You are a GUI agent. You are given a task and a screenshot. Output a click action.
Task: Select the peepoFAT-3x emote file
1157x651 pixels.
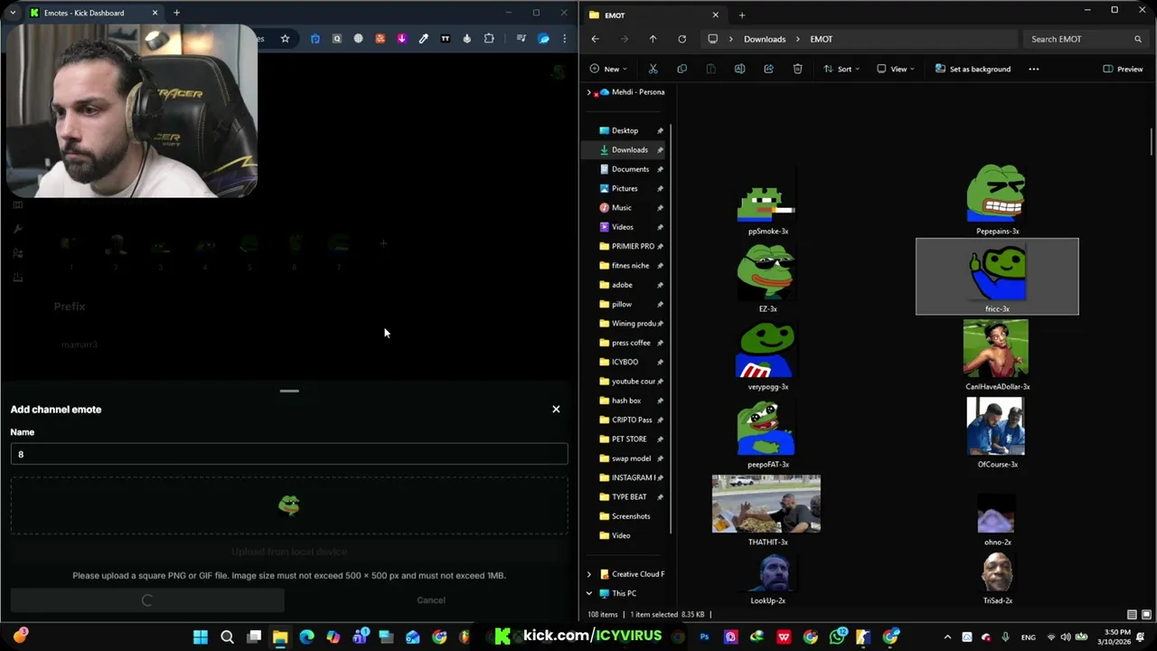(767, 434)
